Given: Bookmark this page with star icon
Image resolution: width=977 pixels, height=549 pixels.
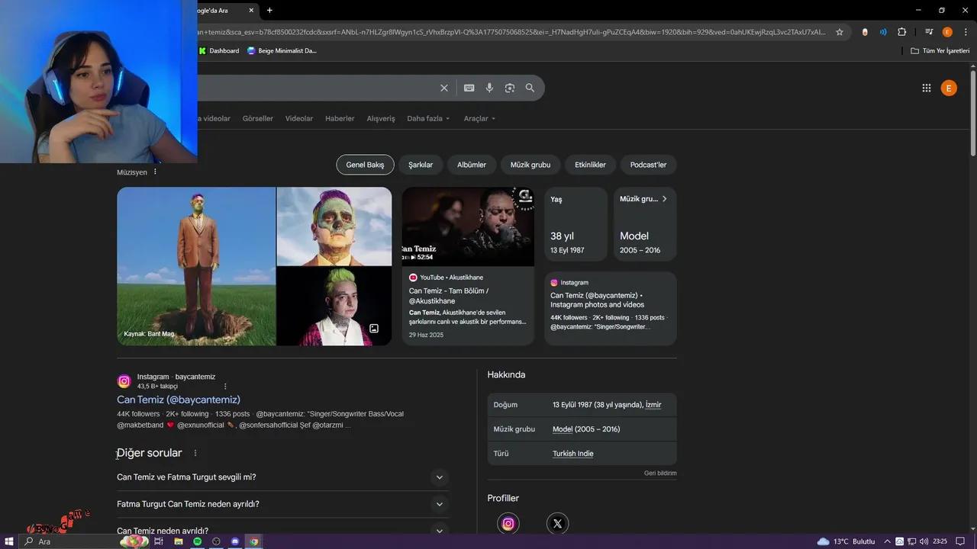Looking at the screenshot, I should click(x=840, y=32).
